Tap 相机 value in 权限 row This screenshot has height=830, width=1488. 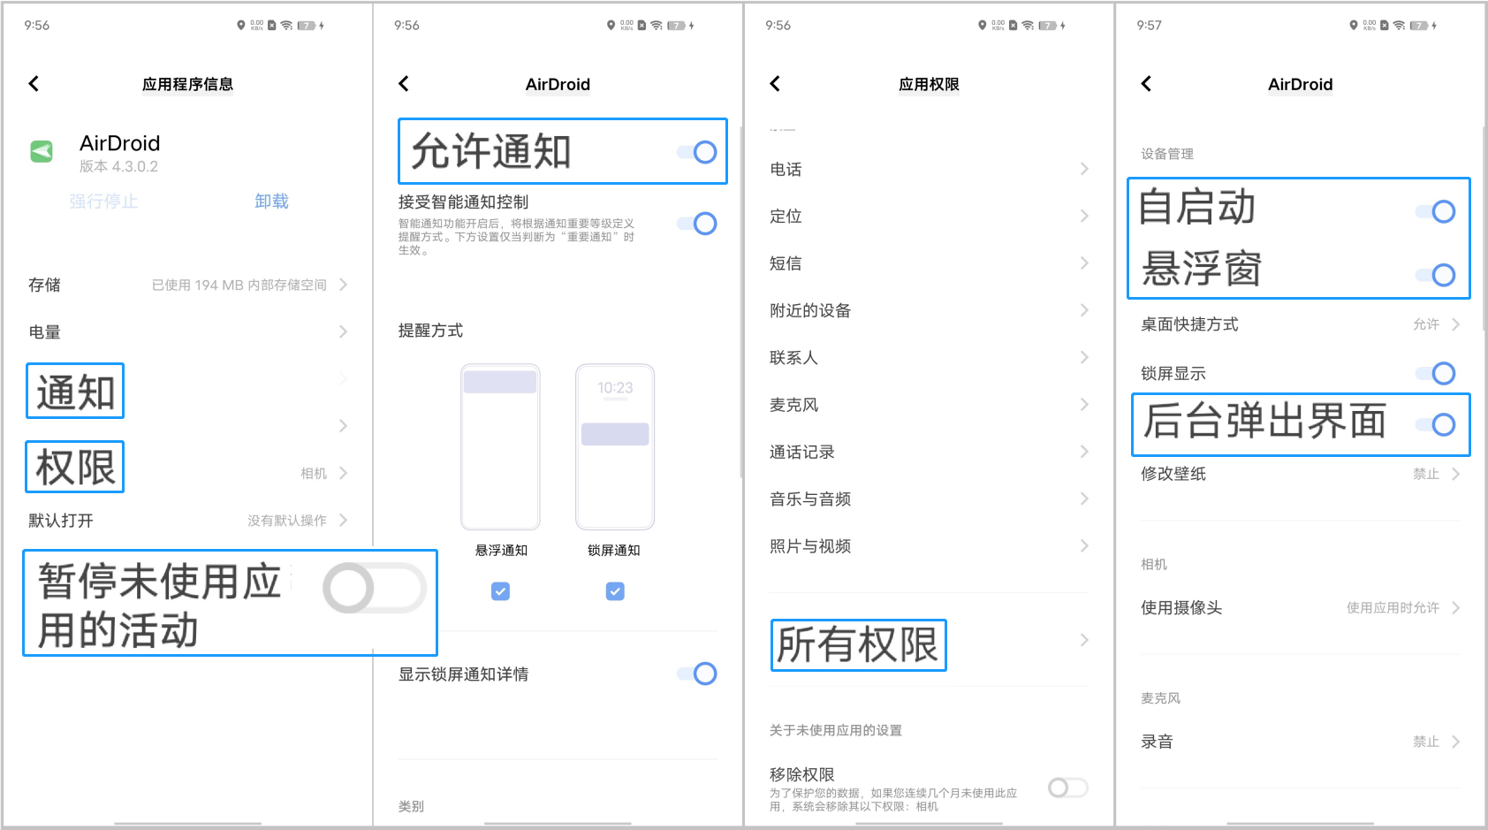314,474
